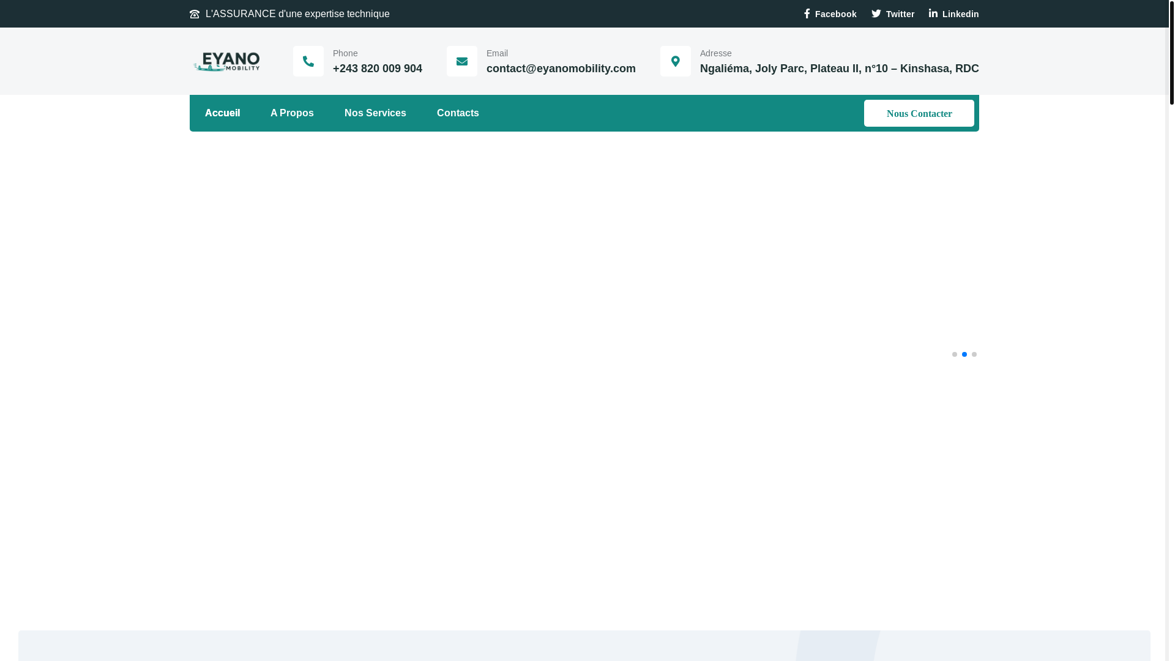Open the Facebook text link
This screenshot has width=1175, height=661.
836,14
